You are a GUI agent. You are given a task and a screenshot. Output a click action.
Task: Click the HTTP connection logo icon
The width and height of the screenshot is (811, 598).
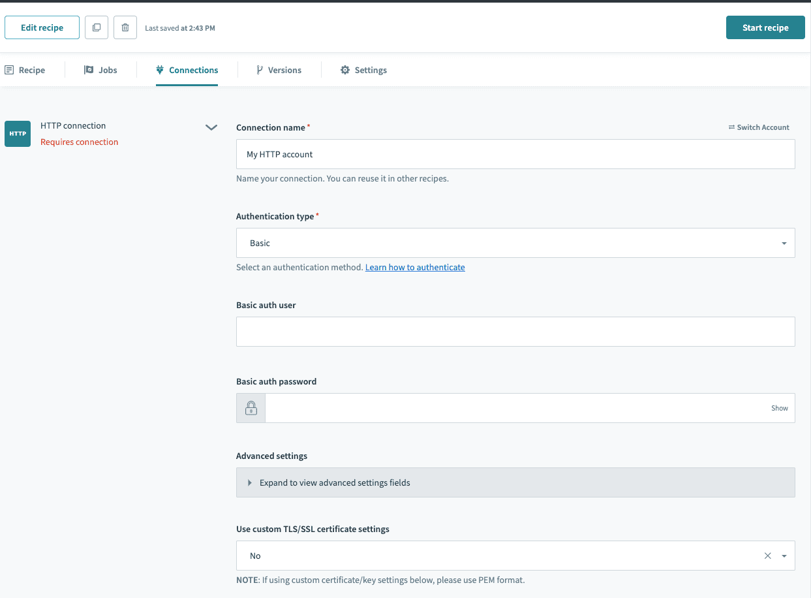pos(18,134)
